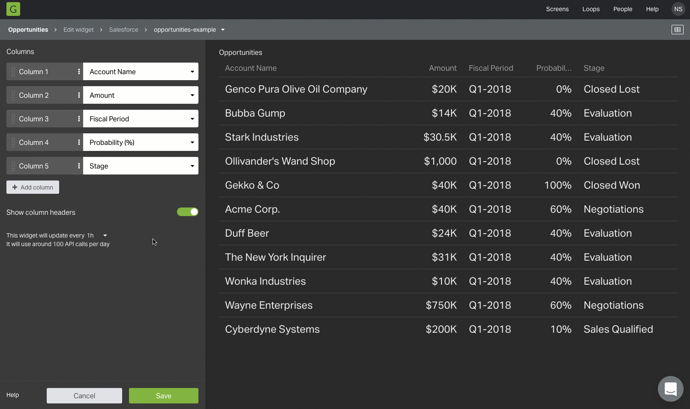Image resolution: width=690 pixels, height=409 pixels.
Task: Click the Add column button
Action: (33, 187)
